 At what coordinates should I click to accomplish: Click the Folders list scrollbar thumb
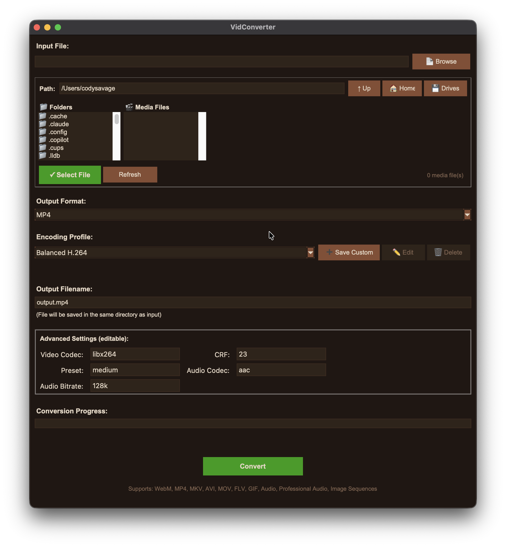(117, 119)
